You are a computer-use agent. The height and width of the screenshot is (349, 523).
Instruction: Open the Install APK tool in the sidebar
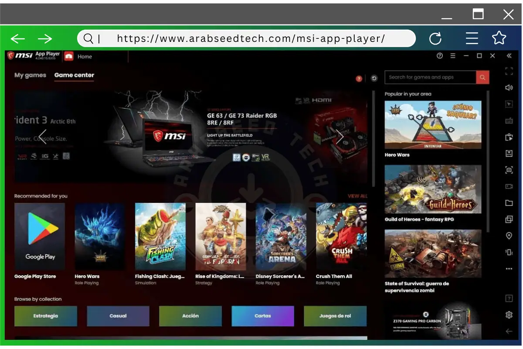click(509, 153)
